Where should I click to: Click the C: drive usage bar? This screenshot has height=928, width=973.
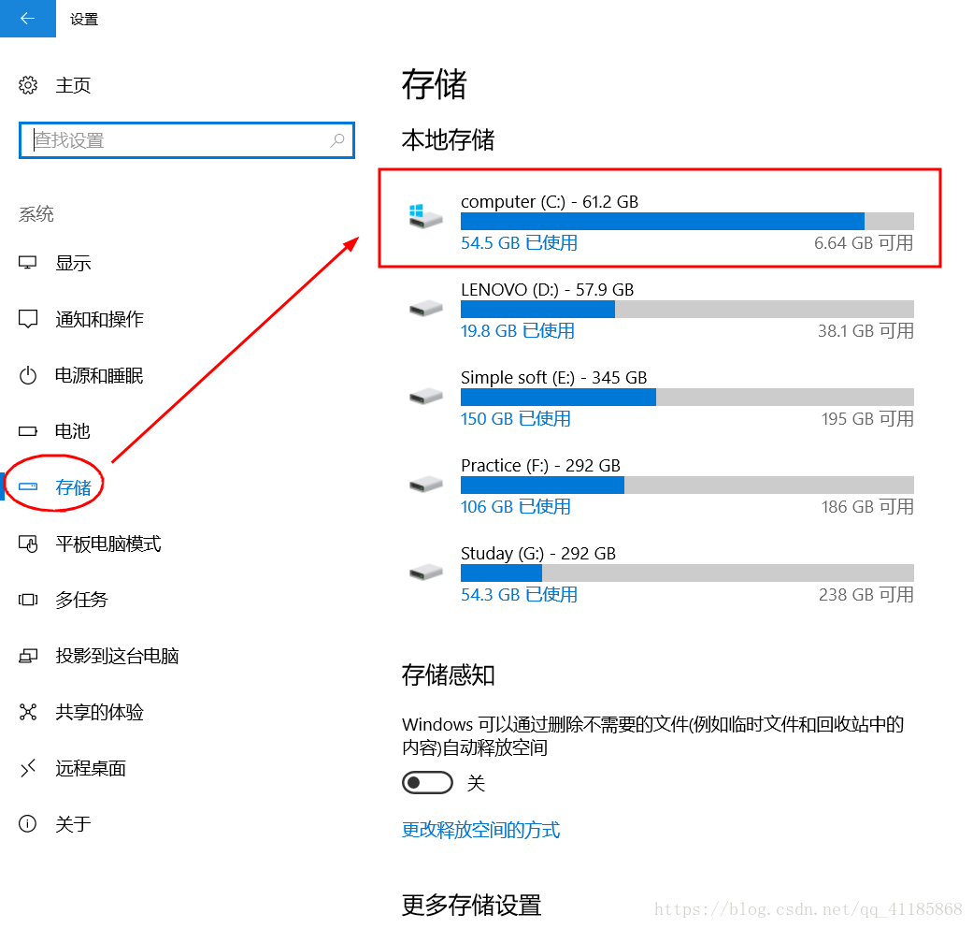point(687,221)
